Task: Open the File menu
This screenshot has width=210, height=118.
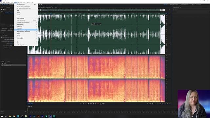Action: tap(1, 3)
